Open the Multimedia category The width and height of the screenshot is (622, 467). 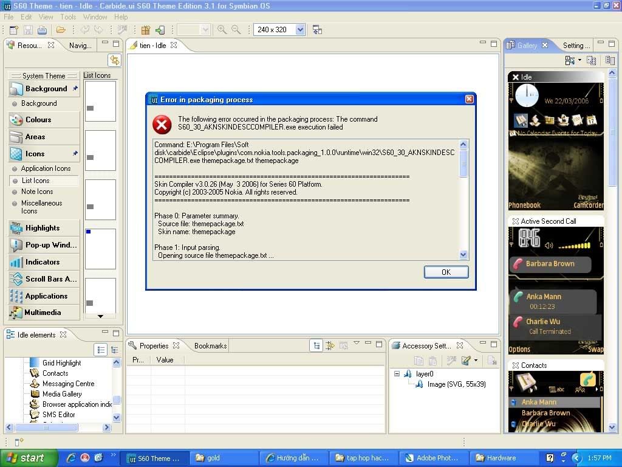tap(44, 313)
